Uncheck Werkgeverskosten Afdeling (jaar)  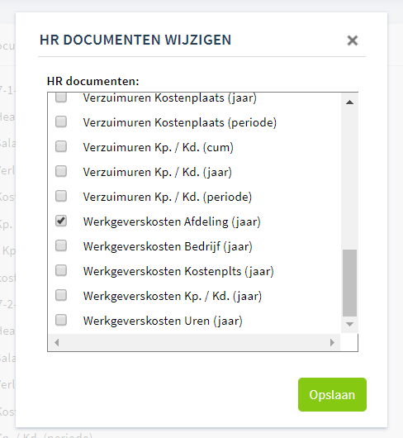[x=61, y=221]
